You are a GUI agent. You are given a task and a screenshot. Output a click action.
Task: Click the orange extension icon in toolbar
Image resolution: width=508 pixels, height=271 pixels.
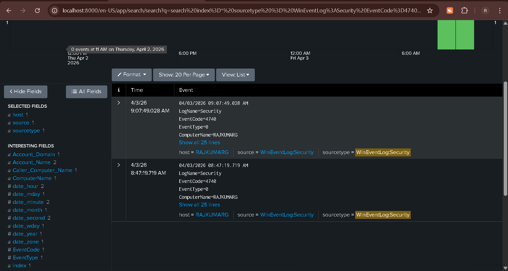pyautogui.click(x=450, y=11)
